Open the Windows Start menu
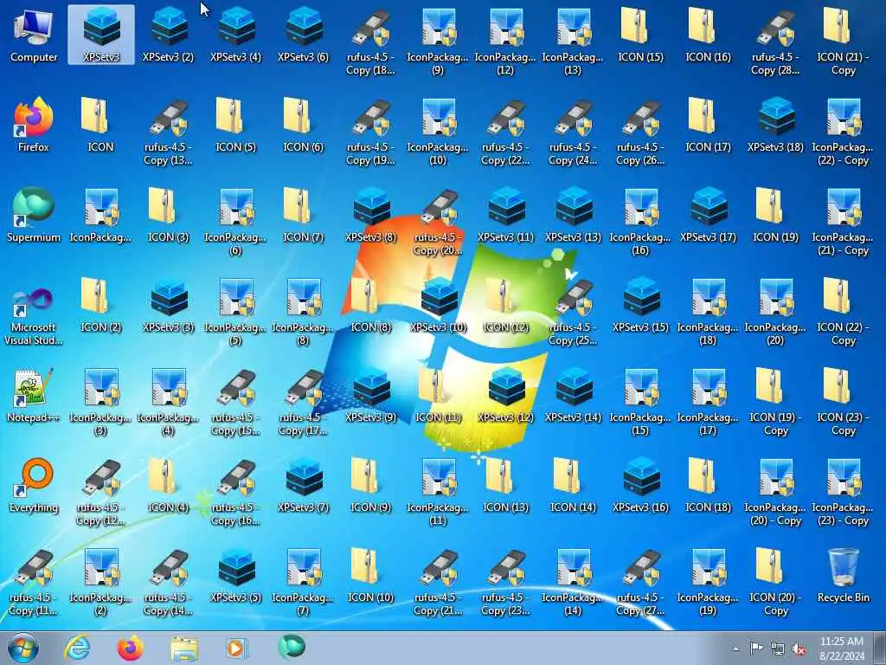886x665 pixels. pos(23,648)
